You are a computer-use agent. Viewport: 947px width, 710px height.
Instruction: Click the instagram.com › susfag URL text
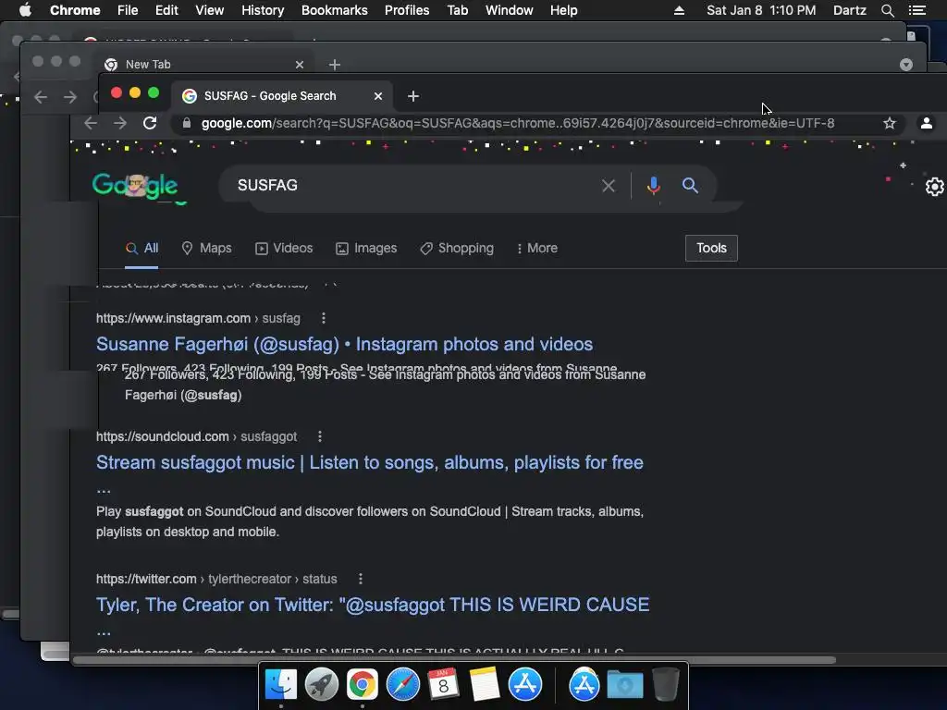click(x=198, y=318)
